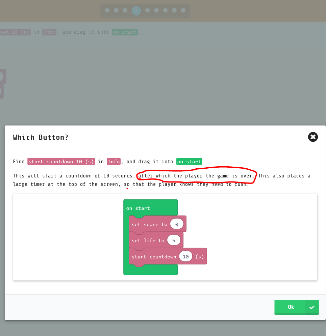Click the pink 'start countdown 10 (s)' chip
The height and width of the screenshot is (336, 326).
61,161
